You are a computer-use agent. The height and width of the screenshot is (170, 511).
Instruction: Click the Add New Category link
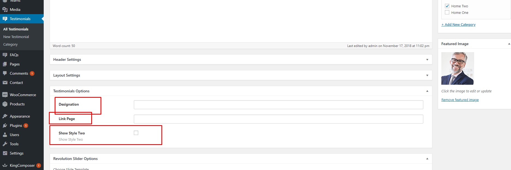[458, 24]
